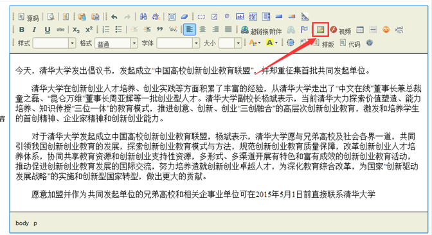This screenshot has width=432, height=235.
Task: Open the text color picker
Action: pyautogui.click(x=255, y=42)
